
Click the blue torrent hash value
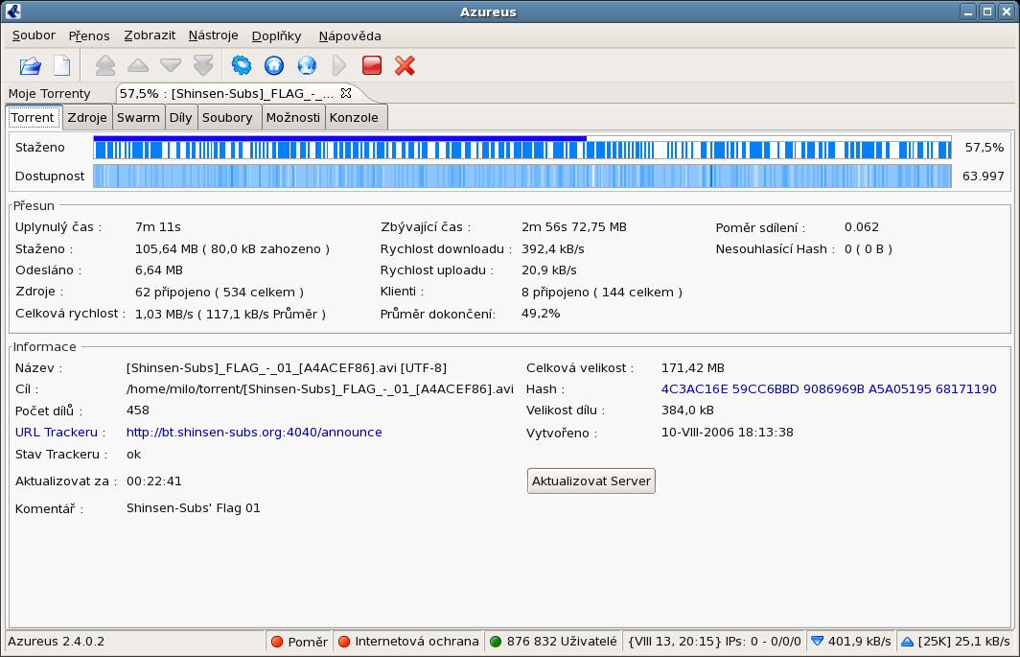pyautogui.click(x=828, y=389)
